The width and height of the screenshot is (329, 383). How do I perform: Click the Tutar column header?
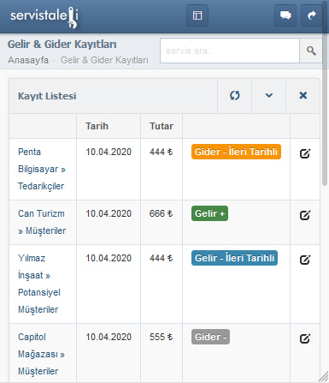(x=162, y=126)
